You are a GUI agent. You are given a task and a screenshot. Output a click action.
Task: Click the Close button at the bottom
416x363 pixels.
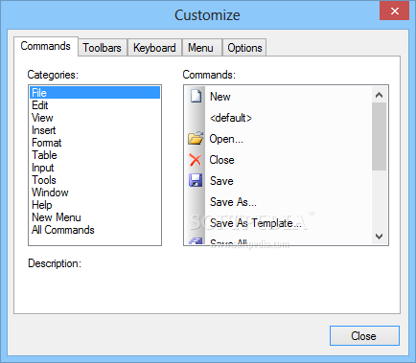coord(364,336)
